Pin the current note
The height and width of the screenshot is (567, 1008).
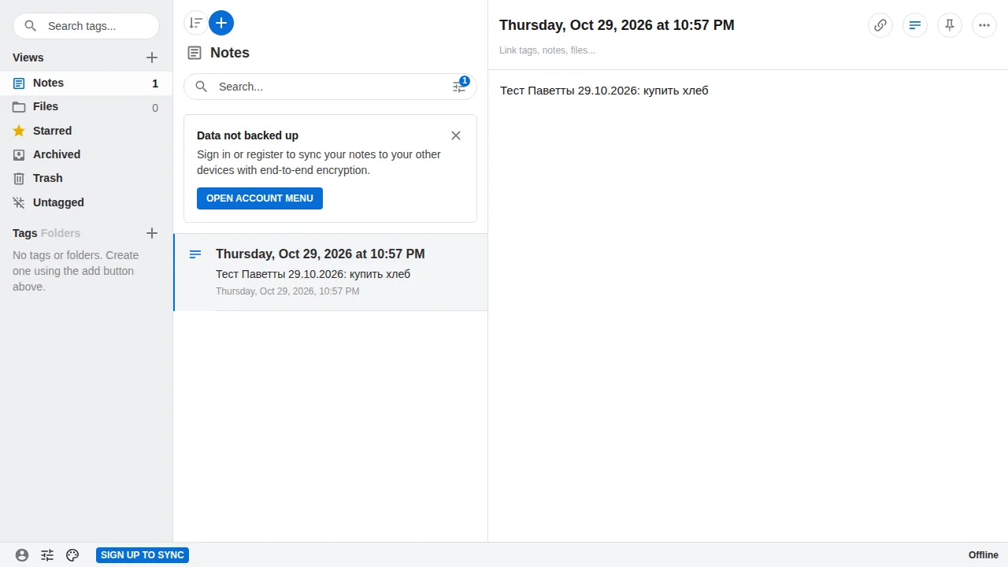click(950, 25)
